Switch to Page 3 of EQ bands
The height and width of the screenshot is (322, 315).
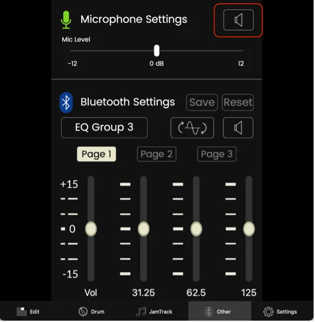point(217,154)
